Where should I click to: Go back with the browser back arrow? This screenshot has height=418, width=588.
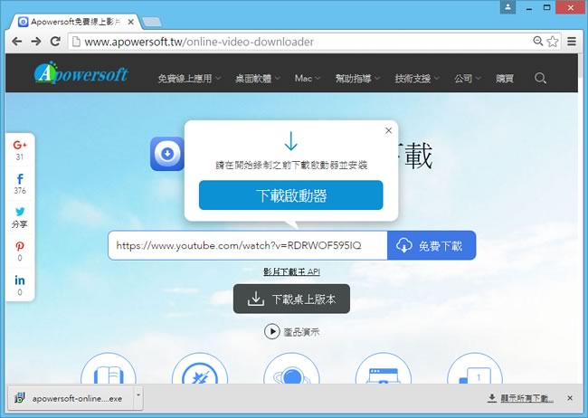17,42
